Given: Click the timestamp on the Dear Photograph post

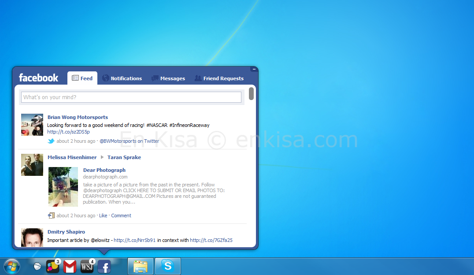Looking at the screenshot, I should point(76,216).
